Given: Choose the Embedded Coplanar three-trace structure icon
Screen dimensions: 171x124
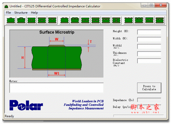Looking at the screenshot, I should [x=149, y=20].
